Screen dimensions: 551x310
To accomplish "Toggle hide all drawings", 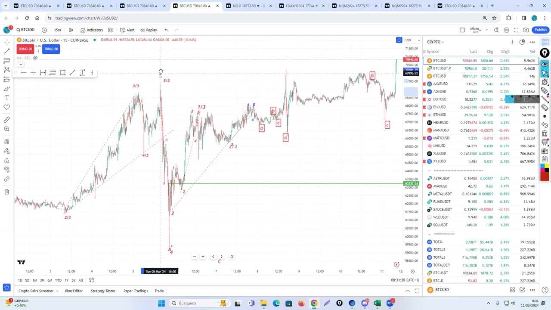I will pyautogui.click(x=6, y=170).
